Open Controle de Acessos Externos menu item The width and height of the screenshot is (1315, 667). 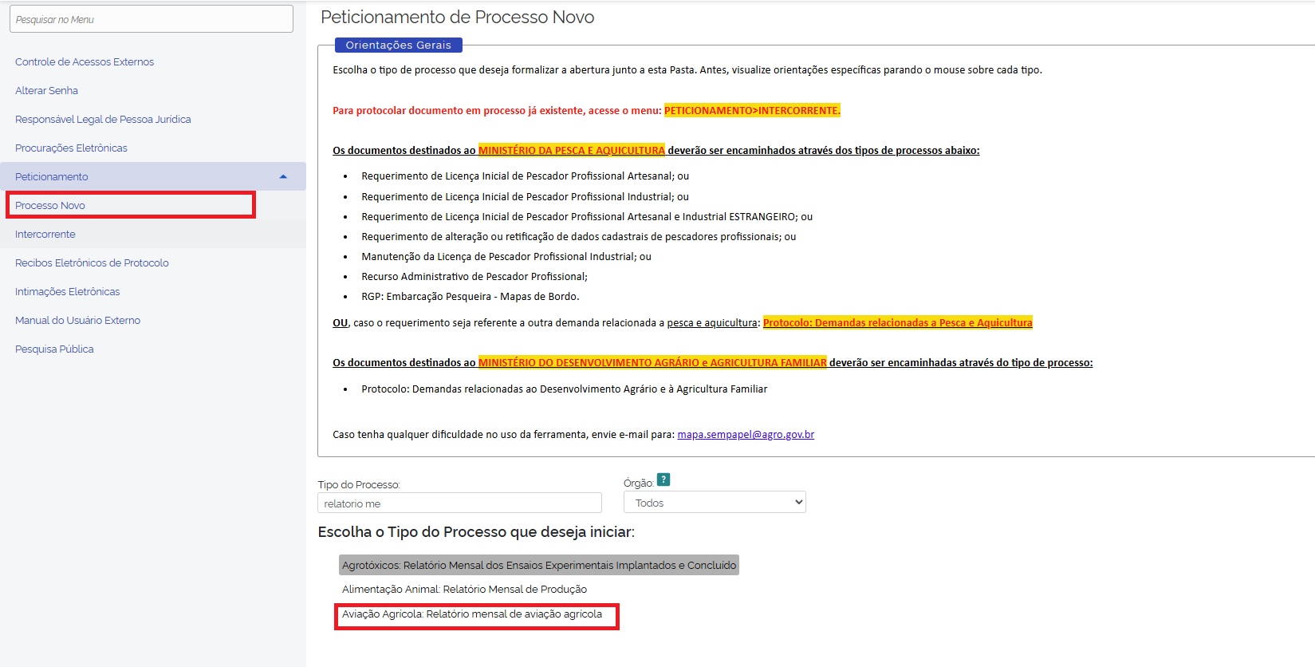(x=85, y=62)
